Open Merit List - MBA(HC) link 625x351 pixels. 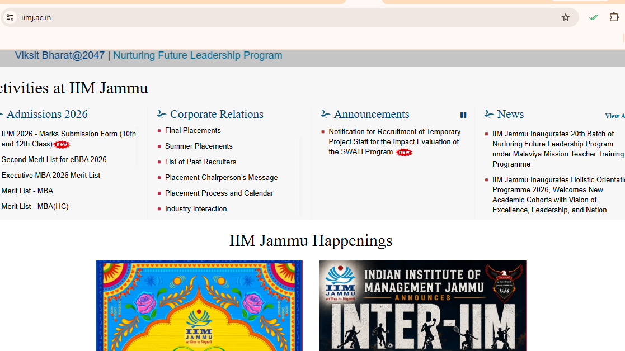pyautogui.click(x=35, y=207)
